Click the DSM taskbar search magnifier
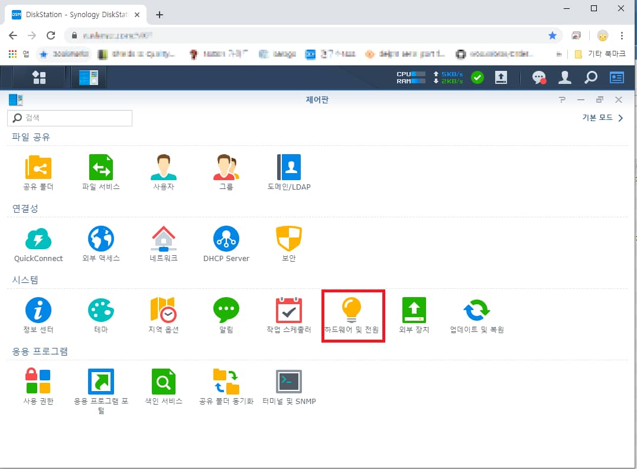637x469 pixels. [590, 77]
